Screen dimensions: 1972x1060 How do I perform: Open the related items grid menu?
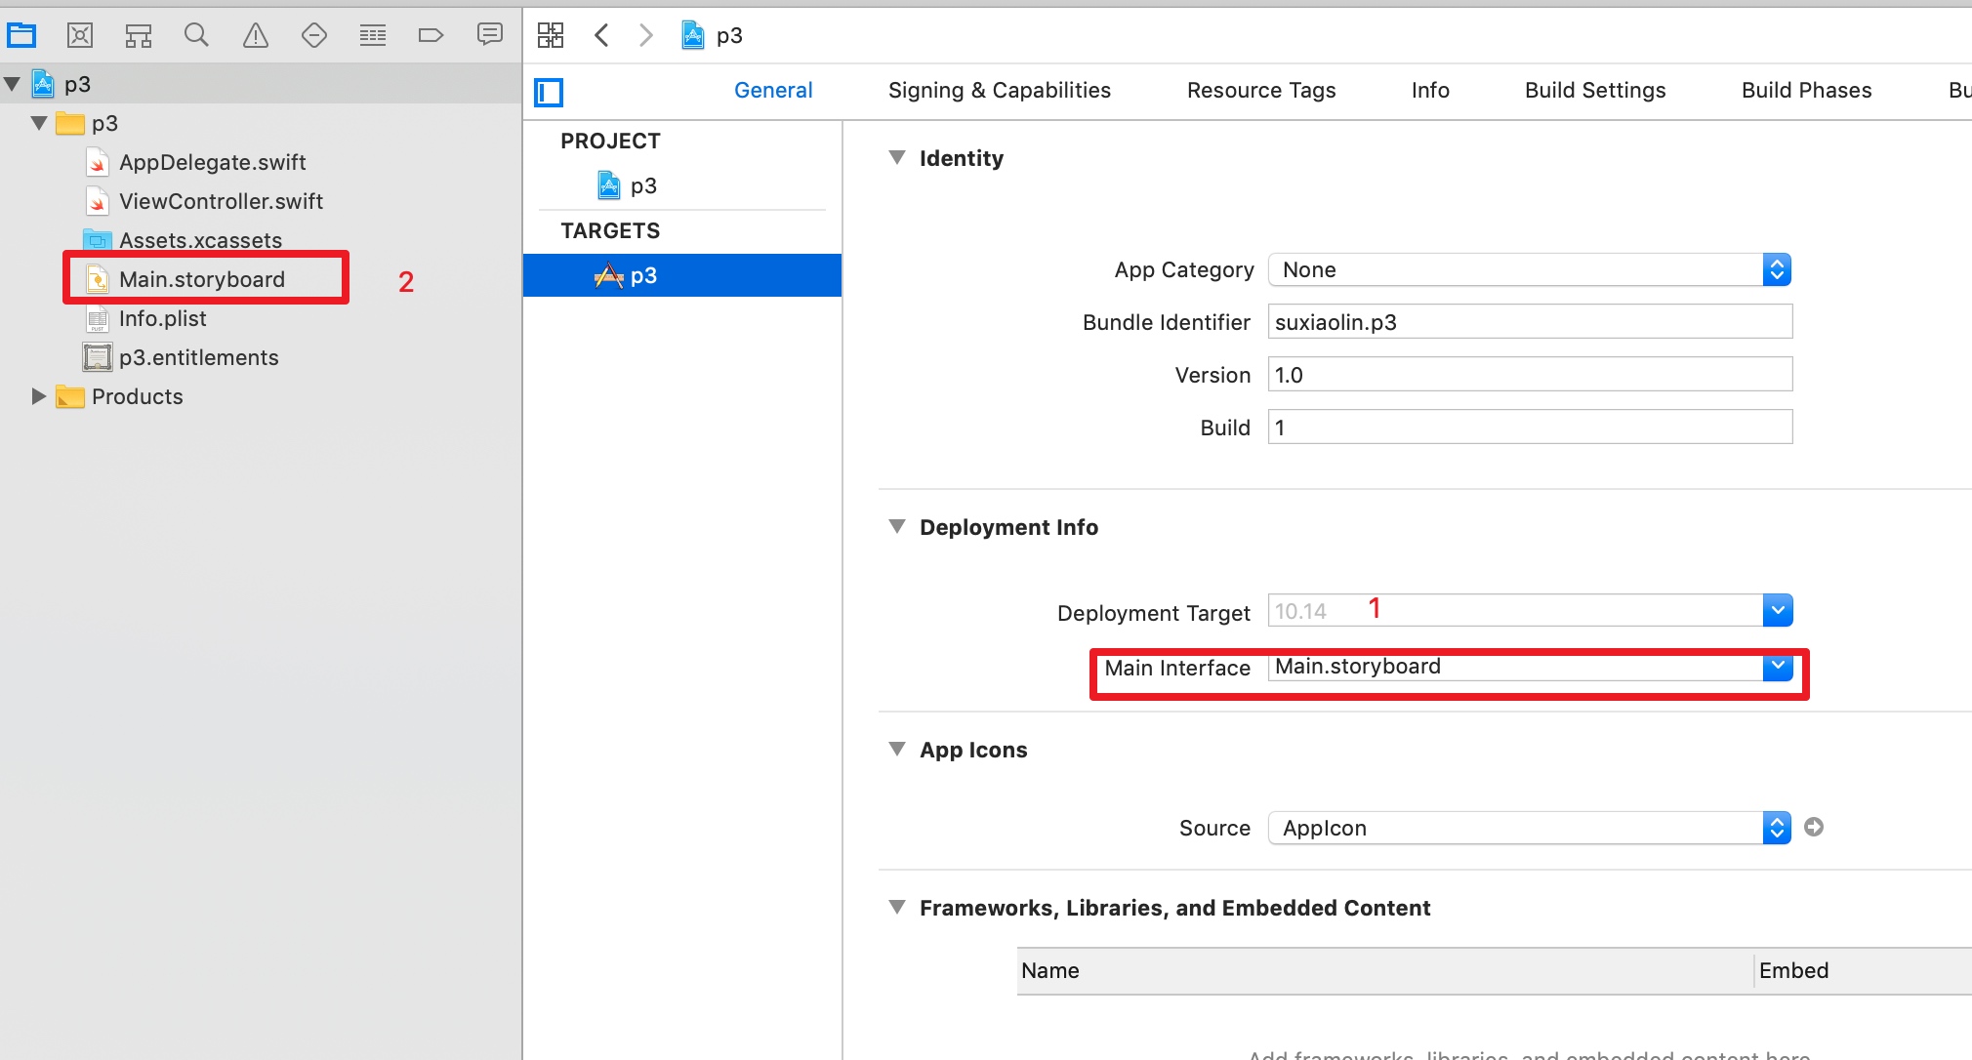coord(551,35)
